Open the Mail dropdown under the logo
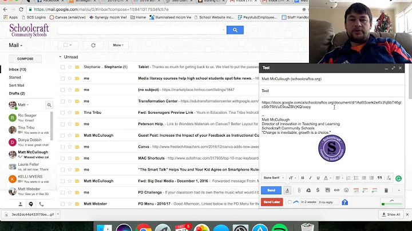 point(15,45)
